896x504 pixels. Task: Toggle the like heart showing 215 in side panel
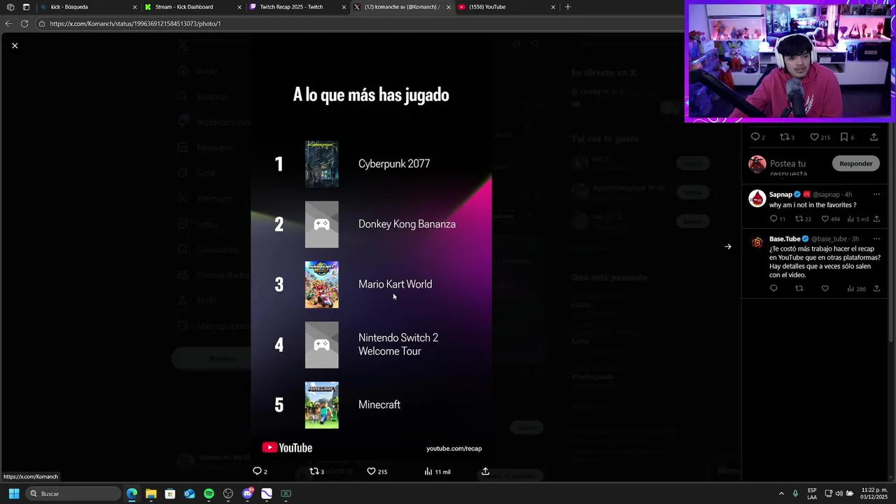(x=814, y=137)
